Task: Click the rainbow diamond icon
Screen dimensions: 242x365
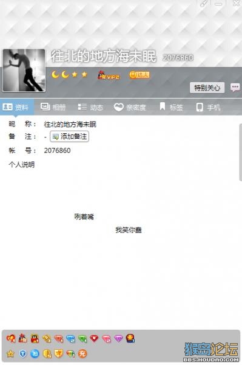Action: click(70, 354)
